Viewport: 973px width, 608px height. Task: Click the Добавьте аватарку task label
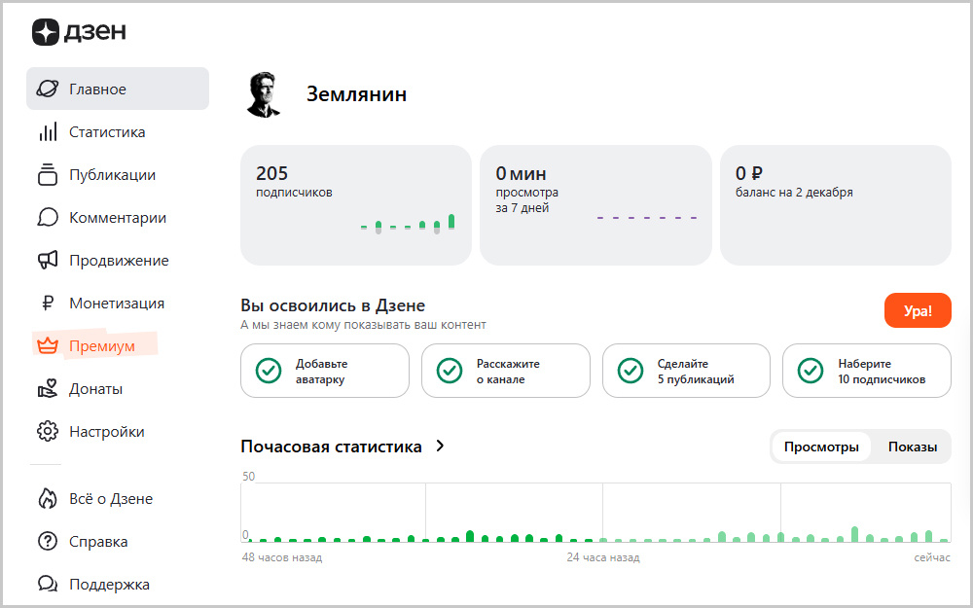[321, 371]
